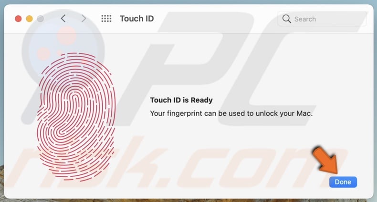Image resolution: width=377 pixels, height=202 pixels.
Task: Click the word "Mac." ending the description
Action: point(304,113)
